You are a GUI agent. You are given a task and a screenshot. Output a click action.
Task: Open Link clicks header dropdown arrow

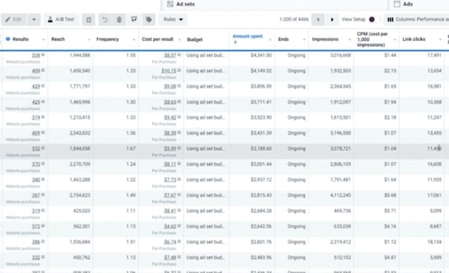440,40
